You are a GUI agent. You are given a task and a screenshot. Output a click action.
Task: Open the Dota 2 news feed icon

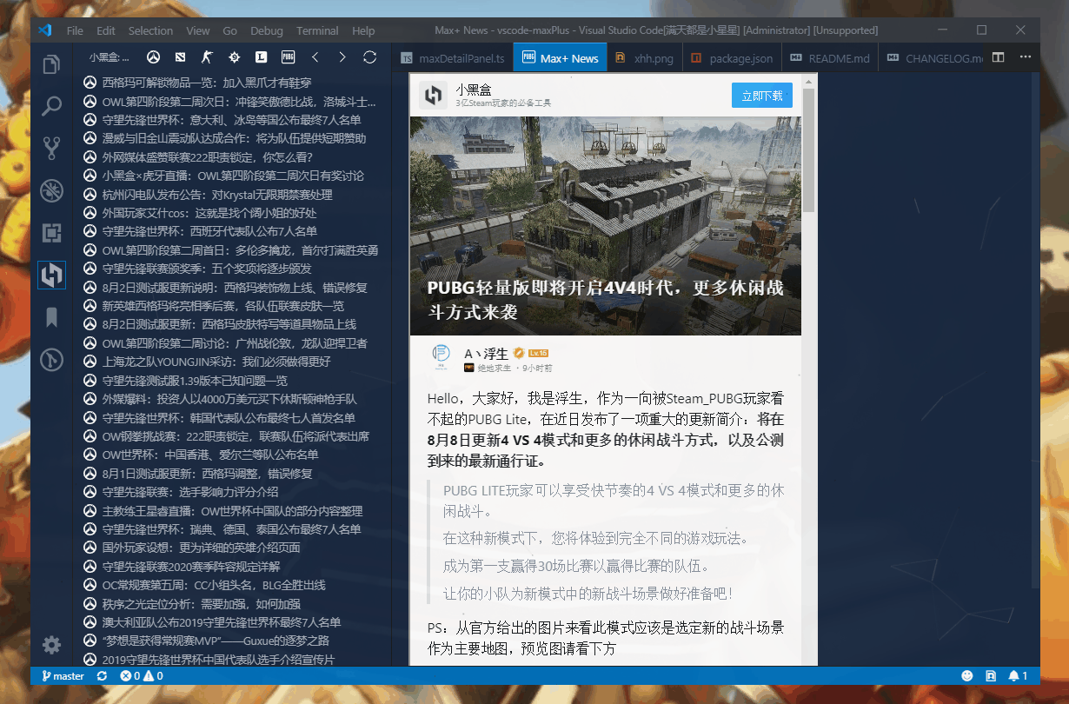181,57
